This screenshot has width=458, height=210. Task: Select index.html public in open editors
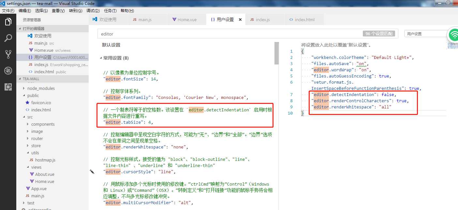point(52,72)
